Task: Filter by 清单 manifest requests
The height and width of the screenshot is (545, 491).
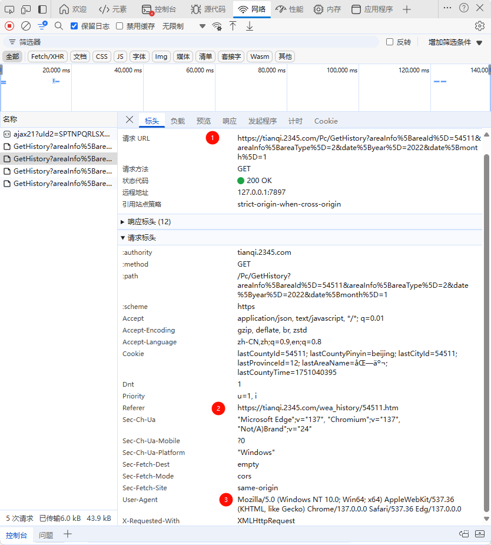Action: pyautogui.click(x=205, y=57)
